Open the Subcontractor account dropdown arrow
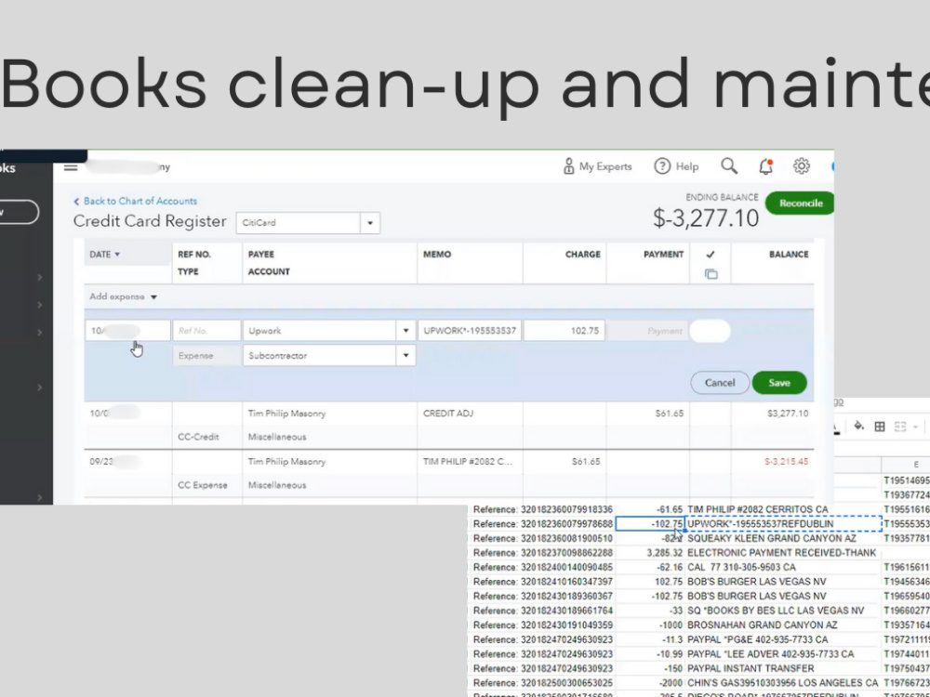The width and height of the screenshot is (930, 697). (405, 356)
